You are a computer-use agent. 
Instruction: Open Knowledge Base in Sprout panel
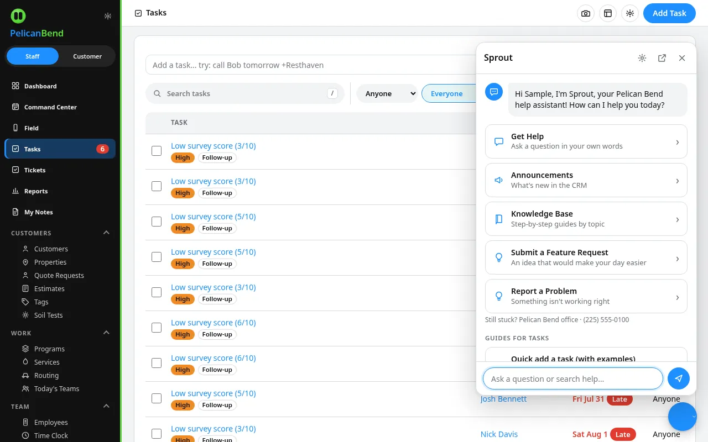[586, 219]
